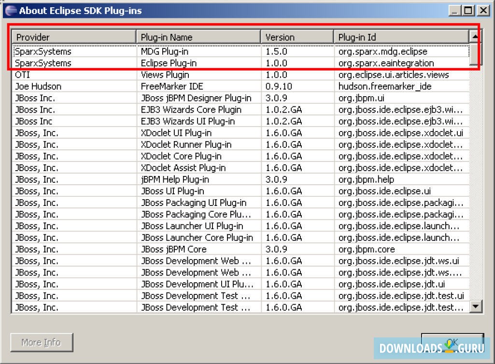Click plug-in id org.sparx.mdg.eclipse

click(x=382, y=52)
